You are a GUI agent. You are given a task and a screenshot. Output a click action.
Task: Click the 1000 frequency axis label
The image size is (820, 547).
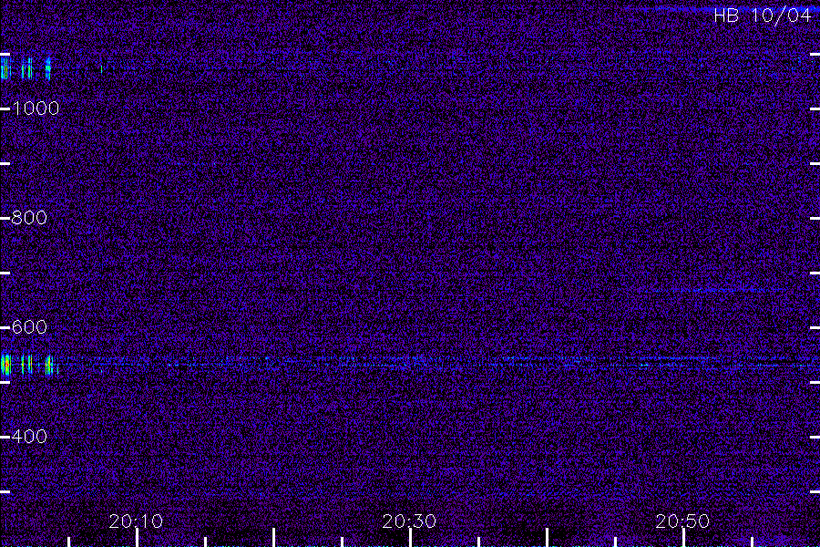pyautogui.click(x=36, y=108)
